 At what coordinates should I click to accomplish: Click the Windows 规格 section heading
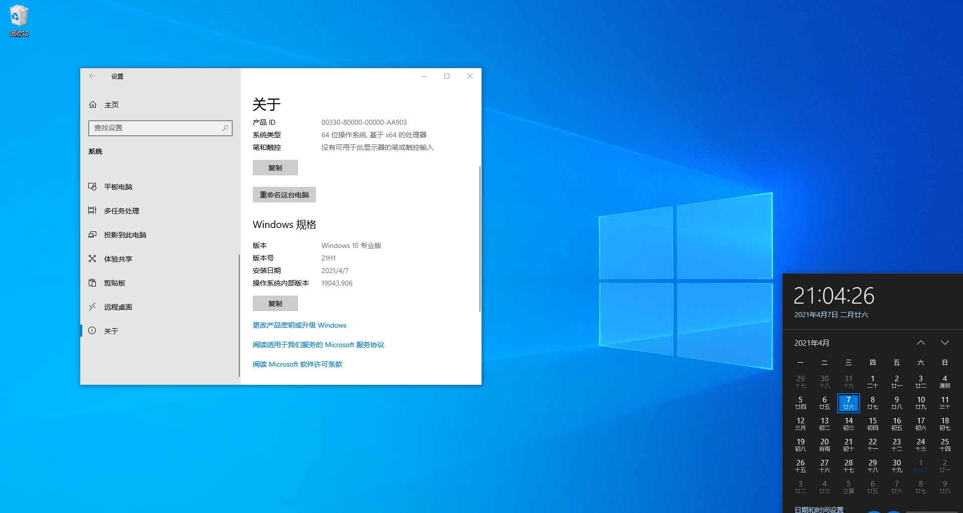coord(284,224)
